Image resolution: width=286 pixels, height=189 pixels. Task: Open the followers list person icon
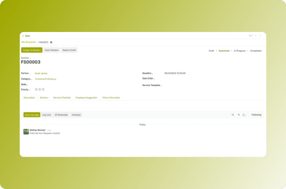pos(244,115)
